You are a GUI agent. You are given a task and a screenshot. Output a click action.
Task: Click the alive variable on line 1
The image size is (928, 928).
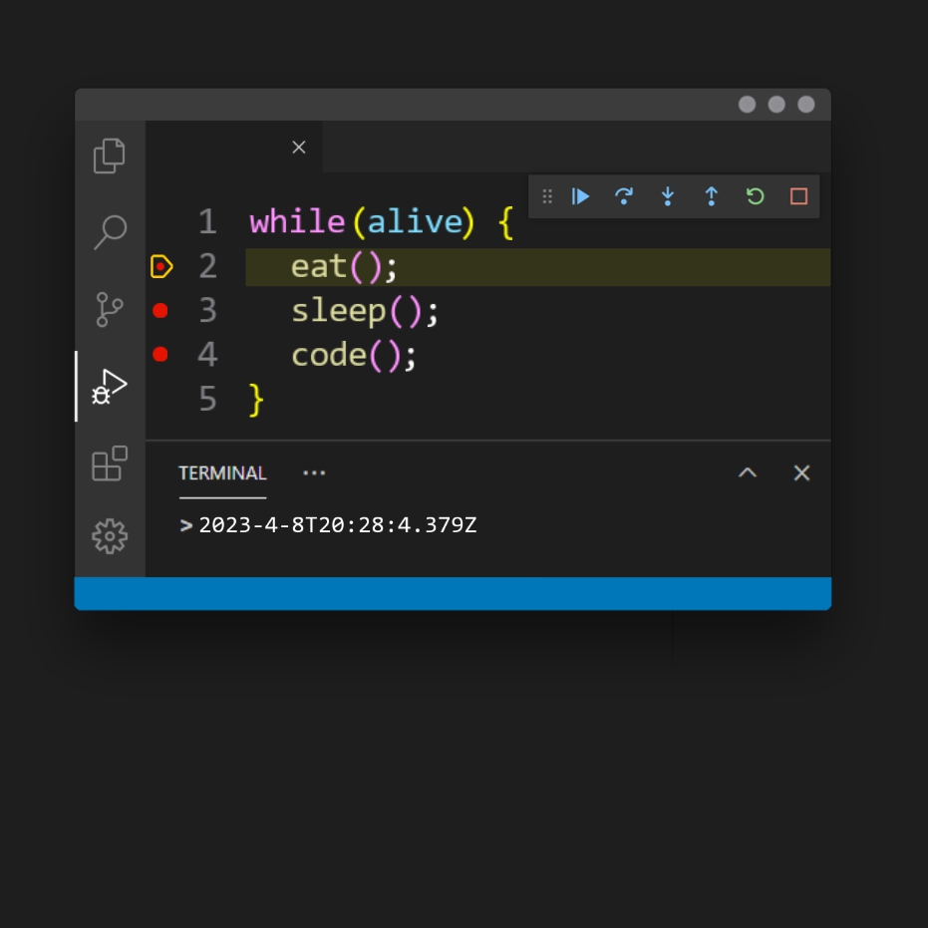(x=415, y=222)
